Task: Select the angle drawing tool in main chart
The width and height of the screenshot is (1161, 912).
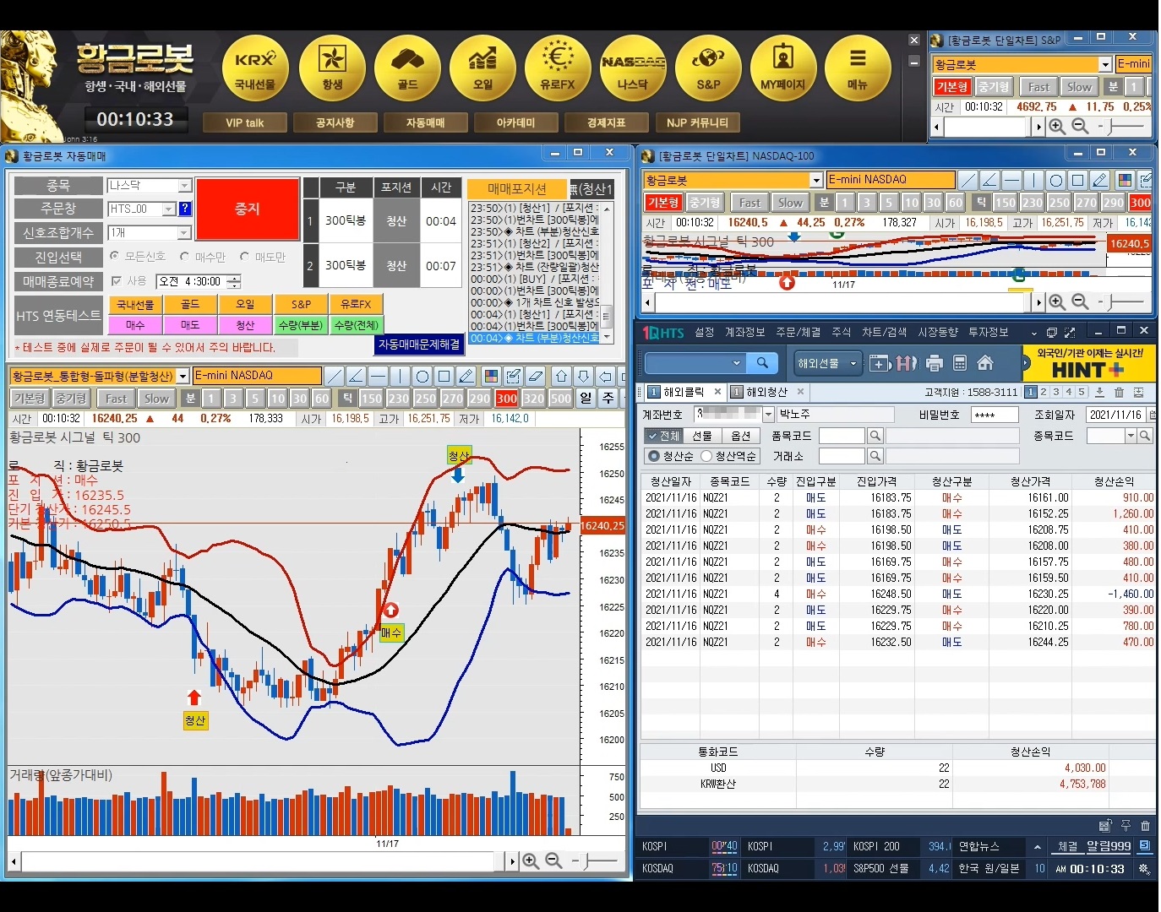Action: (356, 376)
